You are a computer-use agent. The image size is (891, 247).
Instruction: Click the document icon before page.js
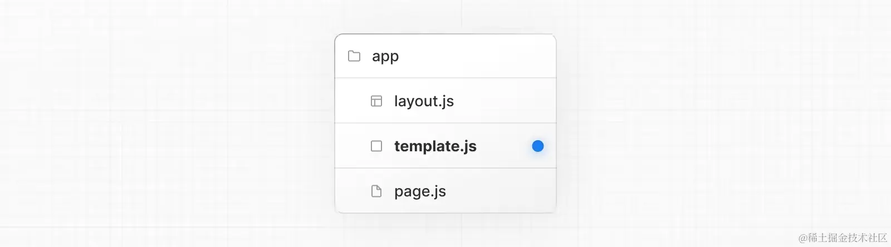click(x=376, y=191)
